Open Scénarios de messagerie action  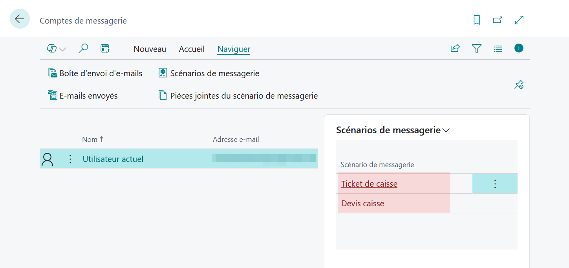pos(209,73)
